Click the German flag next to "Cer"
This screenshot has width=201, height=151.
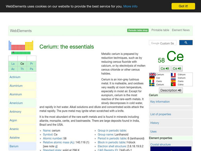pyautogui.click(x=153, y=78)
